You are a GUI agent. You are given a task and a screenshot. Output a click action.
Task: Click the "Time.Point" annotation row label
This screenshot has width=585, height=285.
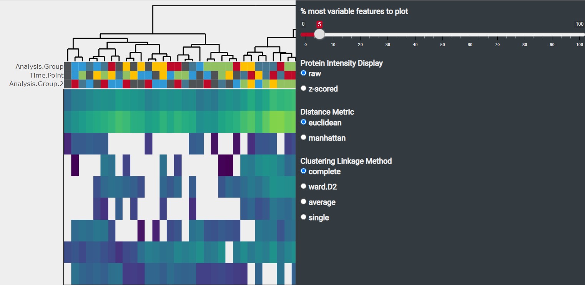pos(46,76)
